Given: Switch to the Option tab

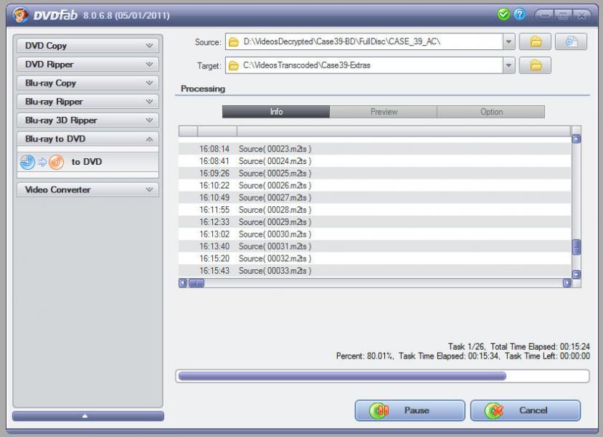Looking at the screenshot, I should point(491,112).
